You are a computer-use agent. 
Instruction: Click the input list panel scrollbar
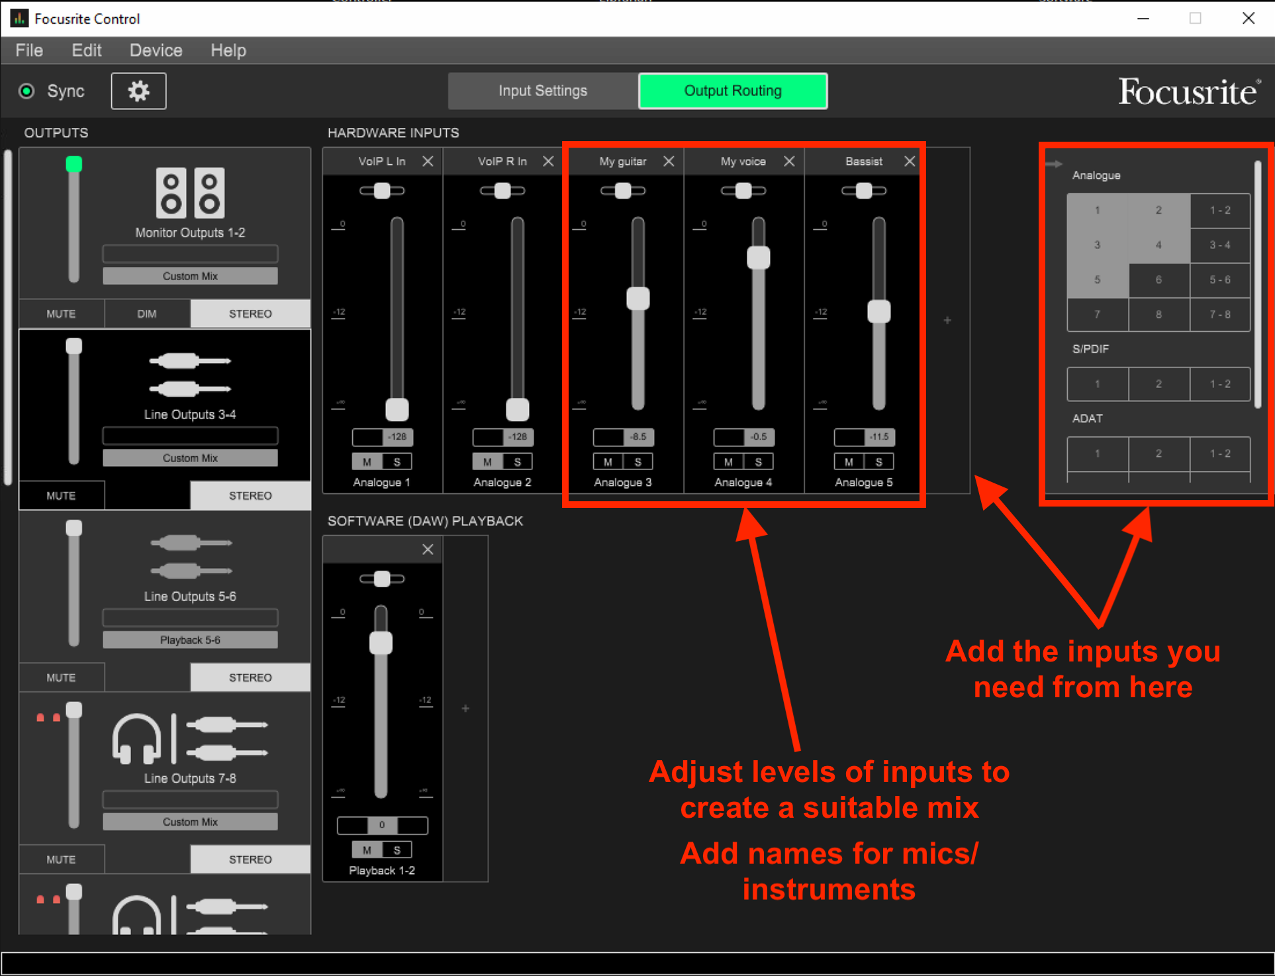click(1258, 283)
